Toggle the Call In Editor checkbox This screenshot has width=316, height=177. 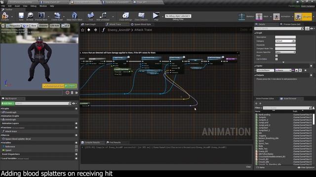click(x=276, y=59)
